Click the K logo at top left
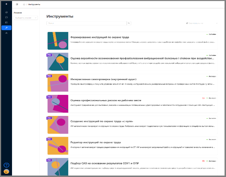Screen dimensions: 226x177 click(x=6, y=4)
